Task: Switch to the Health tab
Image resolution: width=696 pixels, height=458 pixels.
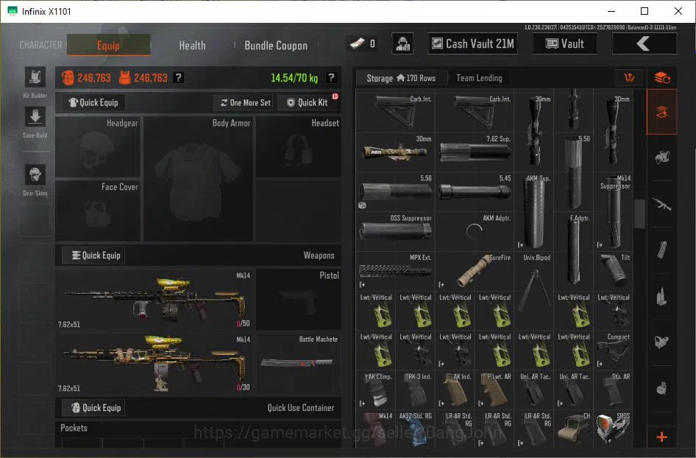Action: point(192,46)
